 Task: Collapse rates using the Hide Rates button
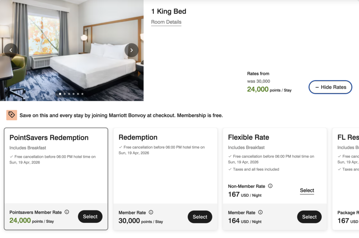pyautogui.click(x=330, y=87)
